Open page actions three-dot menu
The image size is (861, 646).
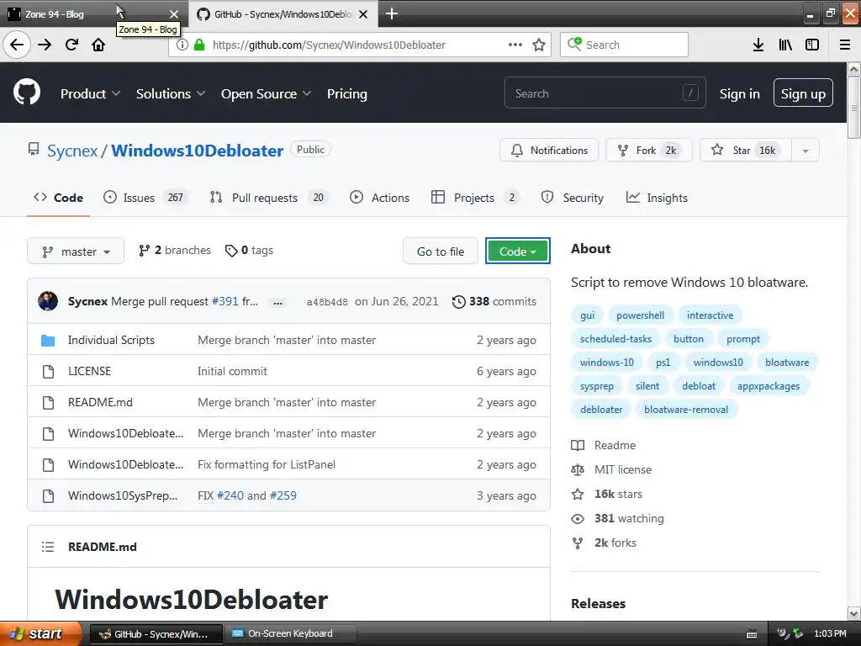point(515,45)
